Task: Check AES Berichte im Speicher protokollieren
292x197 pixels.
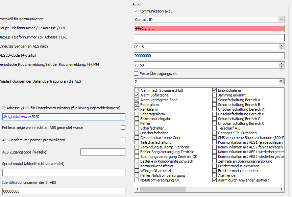Action: [123, 140]
